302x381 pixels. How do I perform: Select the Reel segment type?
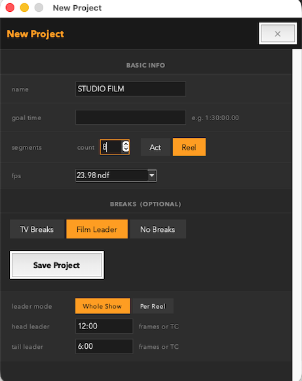click(x=189, y=147)
